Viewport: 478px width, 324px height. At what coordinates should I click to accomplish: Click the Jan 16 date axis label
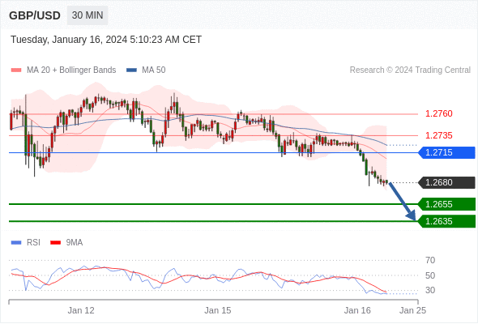point(357,310)
